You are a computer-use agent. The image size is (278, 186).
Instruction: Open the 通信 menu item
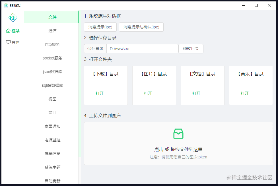51,31
